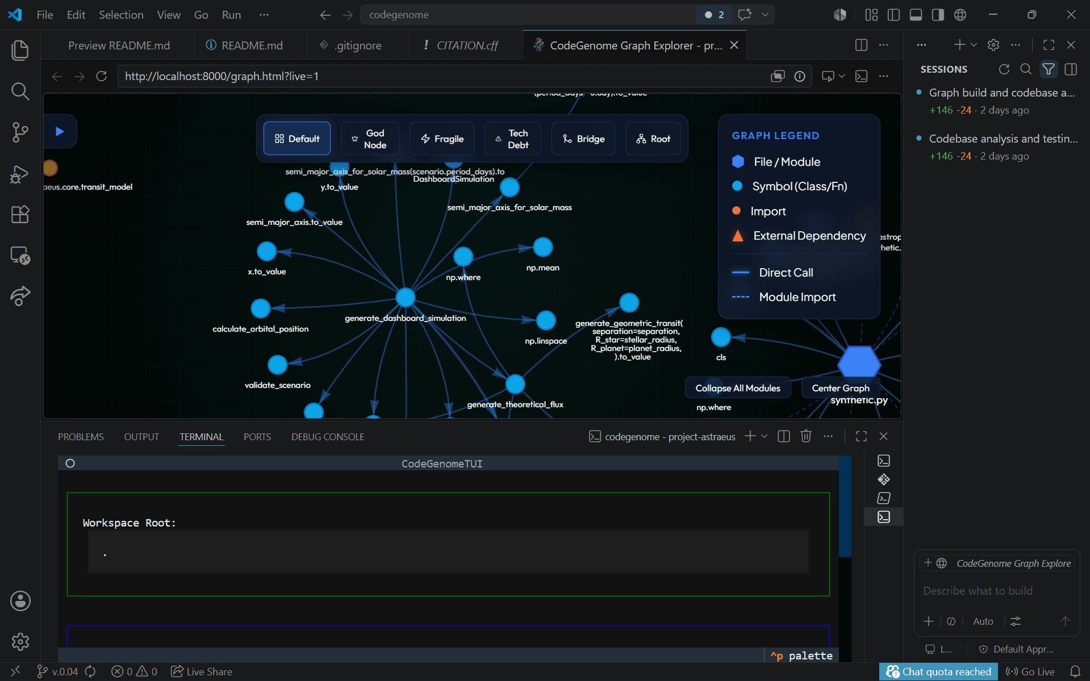Split the terminal panel
The width and height of the screenshot is (1090, 681).
(x=784, y=436)
